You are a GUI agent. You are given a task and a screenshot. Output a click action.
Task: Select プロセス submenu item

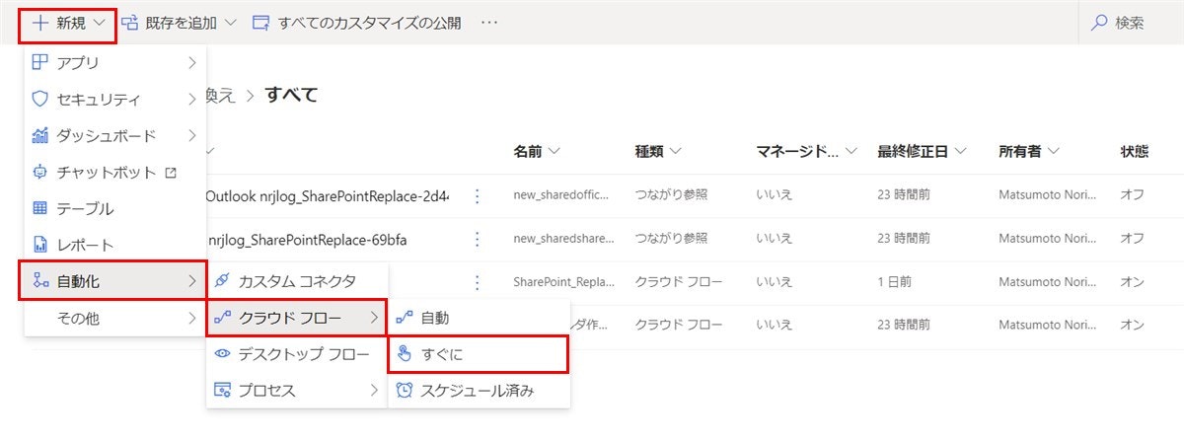296,391
